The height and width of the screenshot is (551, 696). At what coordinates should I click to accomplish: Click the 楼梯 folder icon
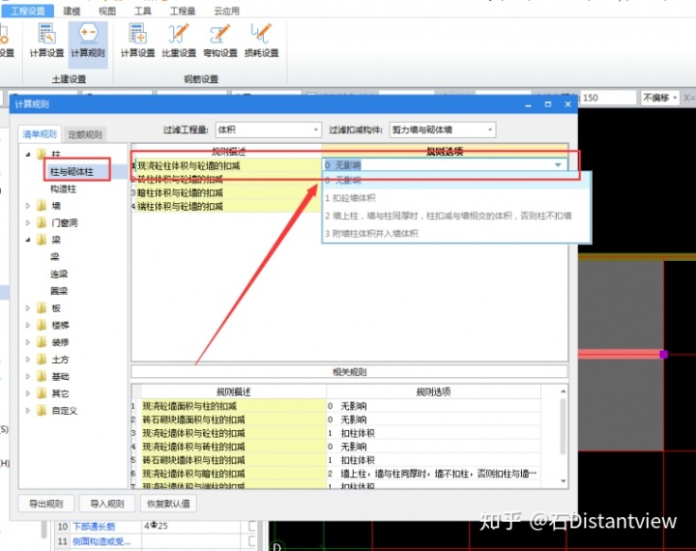coord(42,325)
